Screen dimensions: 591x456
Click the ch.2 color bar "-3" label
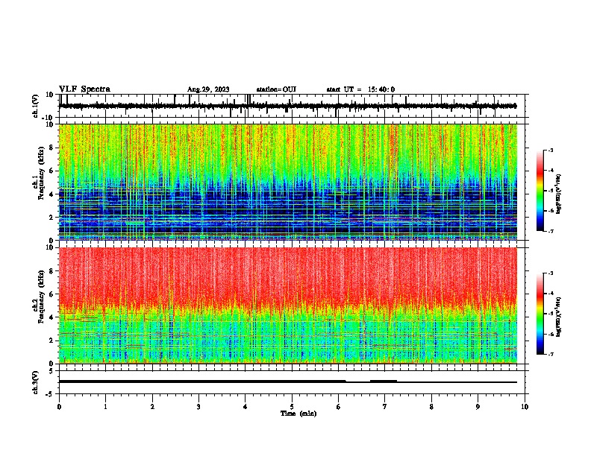pyautogui.click(x=550, y=273)
